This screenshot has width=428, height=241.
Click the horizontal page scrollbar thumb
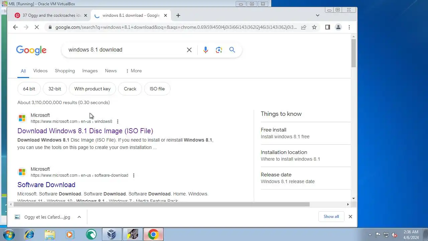tap(162, 205)
